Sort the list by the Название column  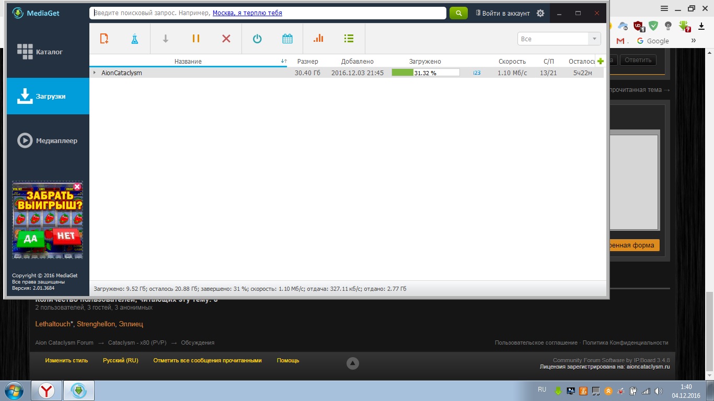click(x=188, y=61)
